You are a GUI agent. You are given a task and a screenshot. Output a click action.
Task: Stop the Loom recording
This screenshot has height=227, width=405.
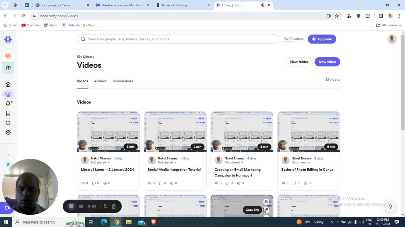[72, 207]
